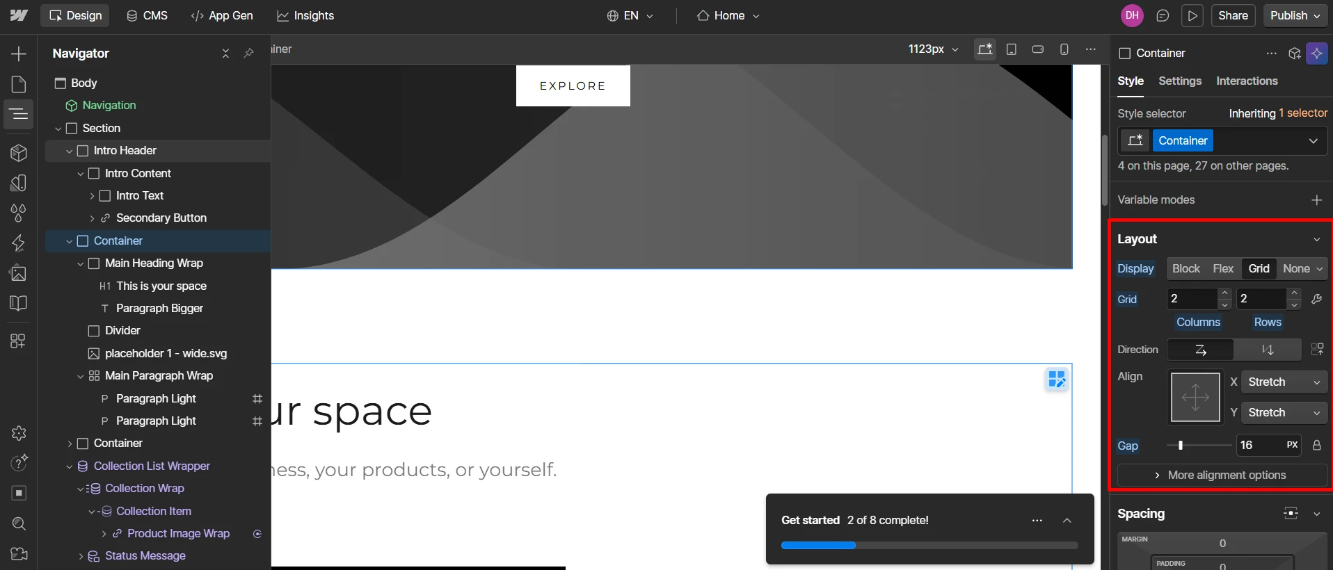Click the alignment box control
Viewport: 1333px width, 570px height.
[1195, 398]
